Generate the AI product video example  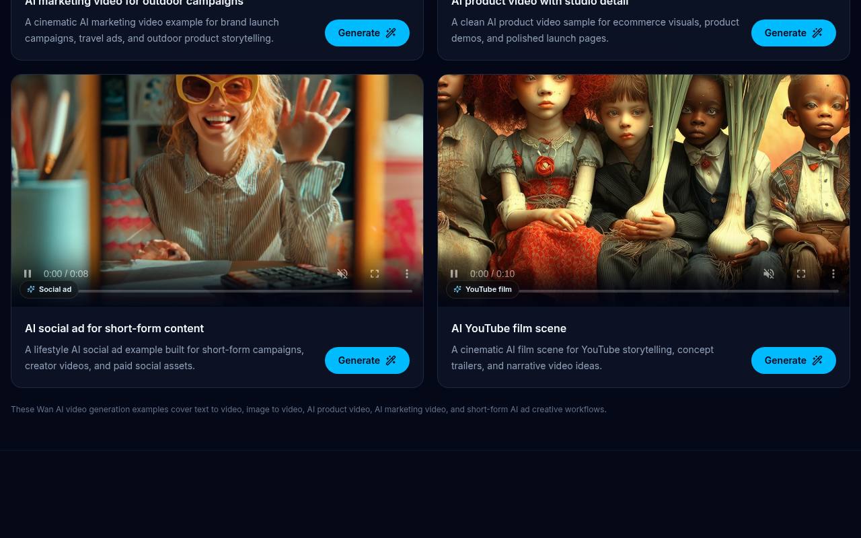point(794,33)
